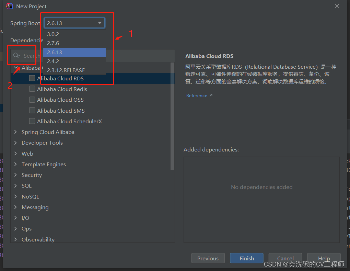Expand the SQL group
The height and width of the screenshot is (271, 350).
click(x=16, y=186)
